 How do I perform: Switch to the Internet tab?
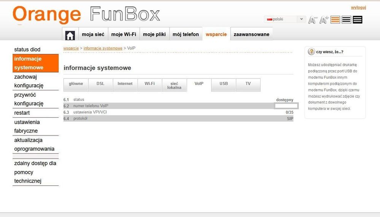pos(125,85)
